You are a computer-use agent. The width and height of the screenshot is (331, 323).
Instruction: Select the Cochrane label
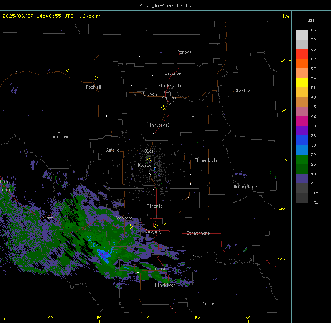click(x=124, y=218)
